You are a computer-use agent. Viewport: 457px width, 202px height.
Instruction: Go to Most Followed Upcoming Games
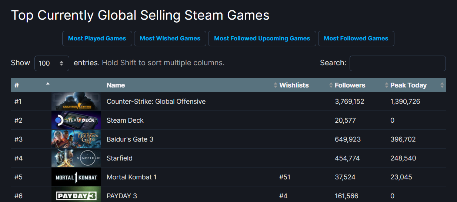click(x=262, y=39)
